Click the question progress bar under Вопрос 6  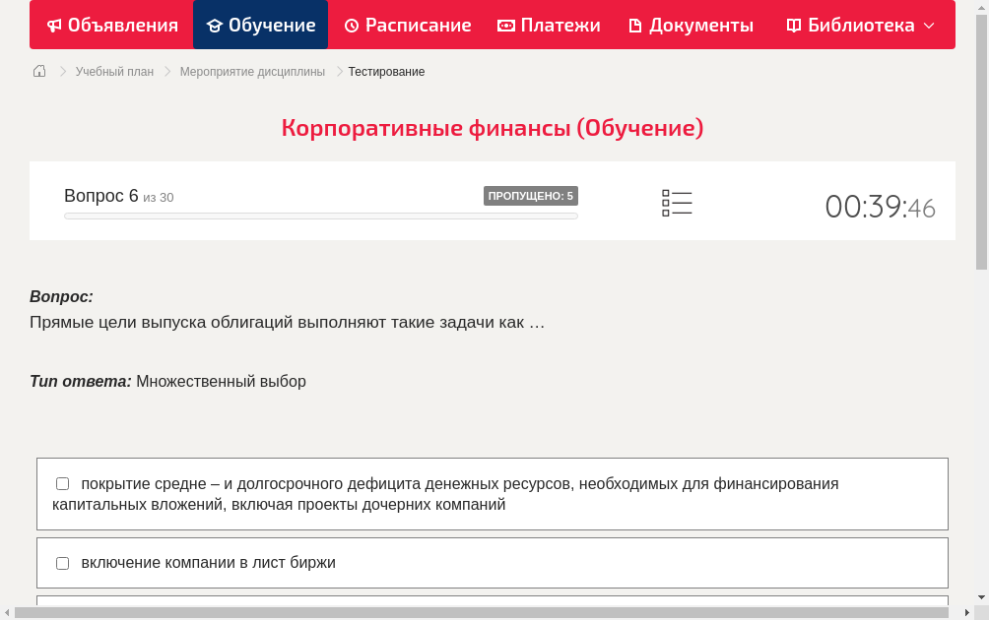click(x=320, y=216)
